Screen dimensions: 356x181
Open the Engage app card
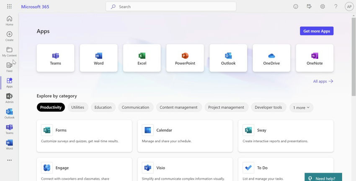tap(84, 169)
